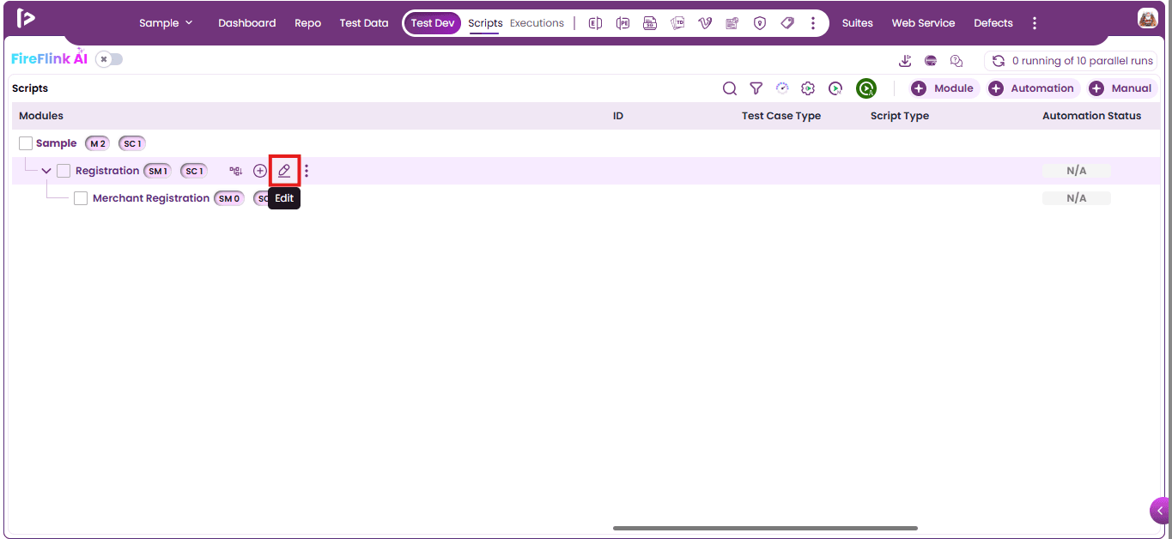Click the Edit pencil icon in the Registration row
This screenshot has height=539, width=1172.
coord(284,171)
